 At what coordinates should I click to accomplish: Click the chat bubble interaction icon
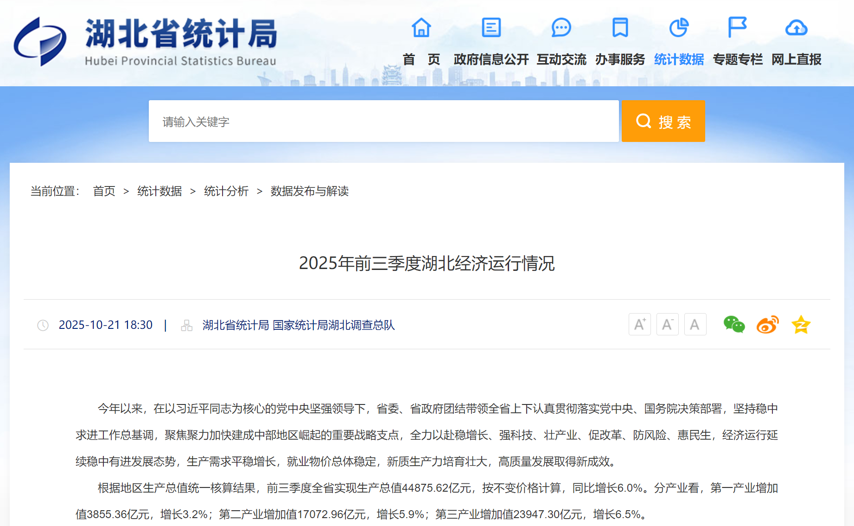tap(561, 28)
